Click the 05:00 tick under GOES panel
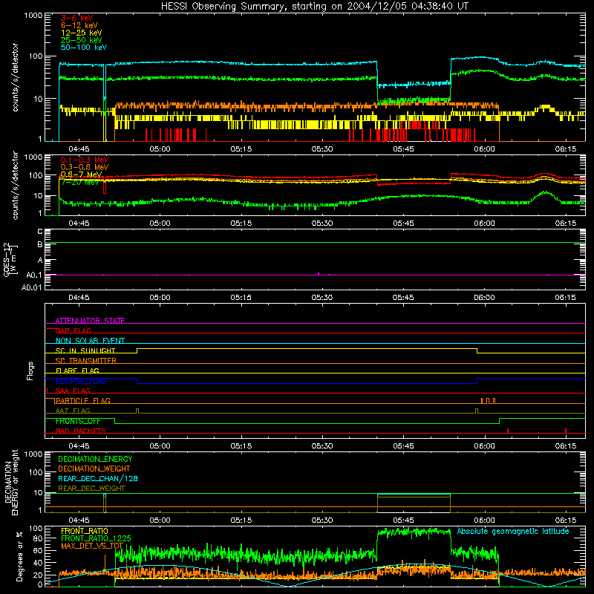 [x=160, y=298]
